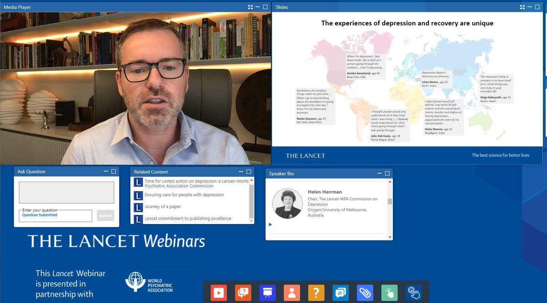Open the blue chat bubbles dock icon
The width and height of the screenshot is (547, 303).
341,292
